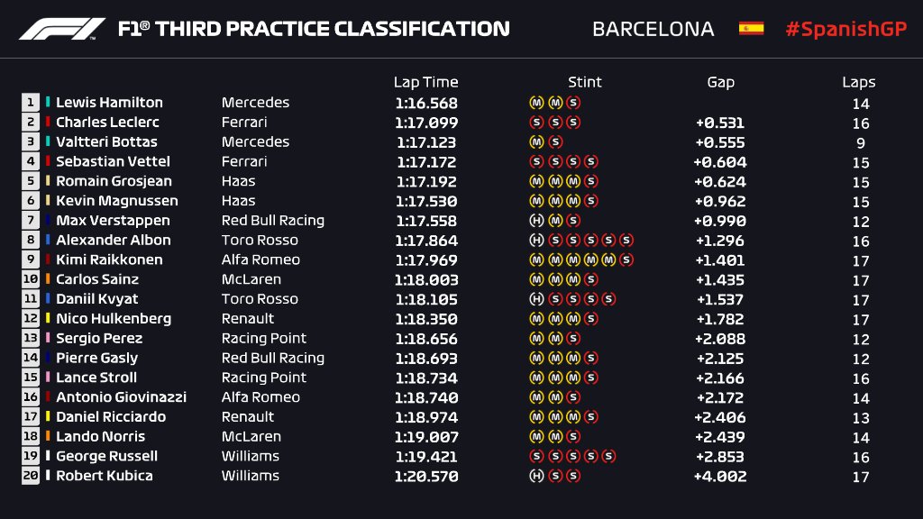Click the position 20 number box
Viewport: 923px width, 519px height.
31,476
